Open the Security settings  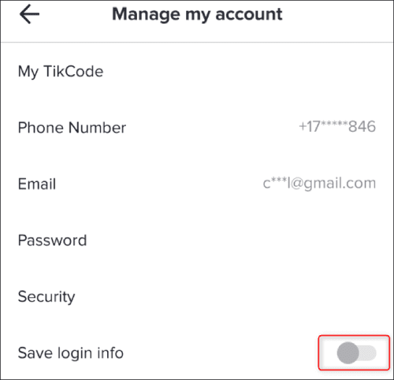[x=197, y=296]
